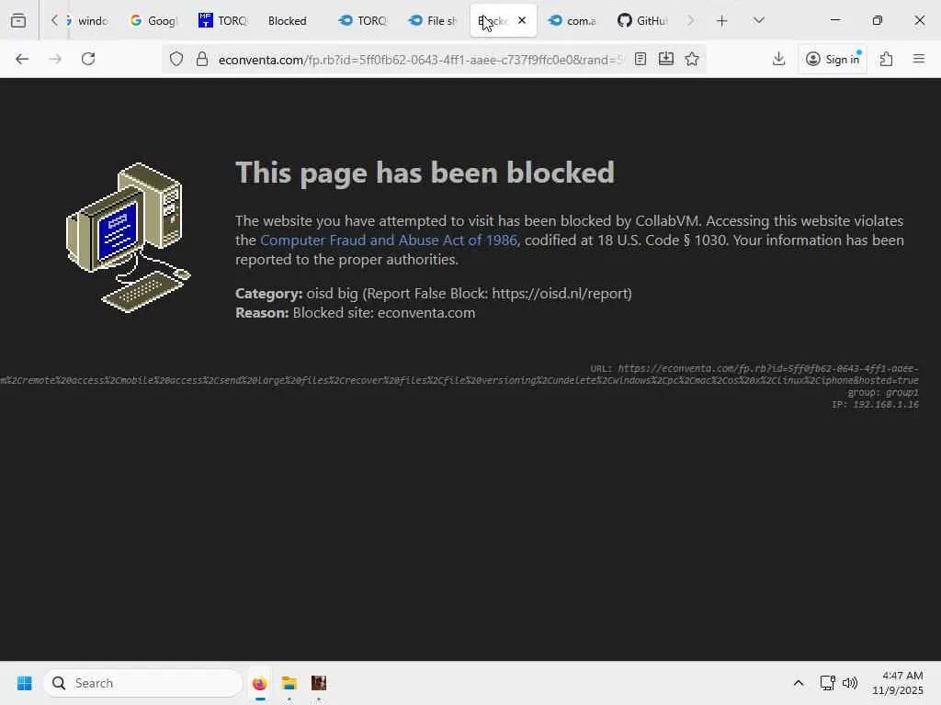Image resolution: width=941 pixels, height=705 pixels.
Task: Close the active blocked tab
Action: click(x=522, y=20)
